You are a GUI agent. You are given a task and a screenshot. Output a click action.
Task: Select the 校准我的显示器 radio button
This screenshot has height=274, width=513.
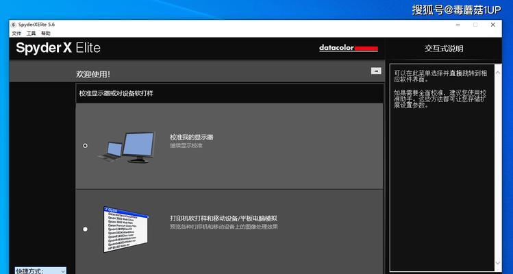[x=86, y=145]
